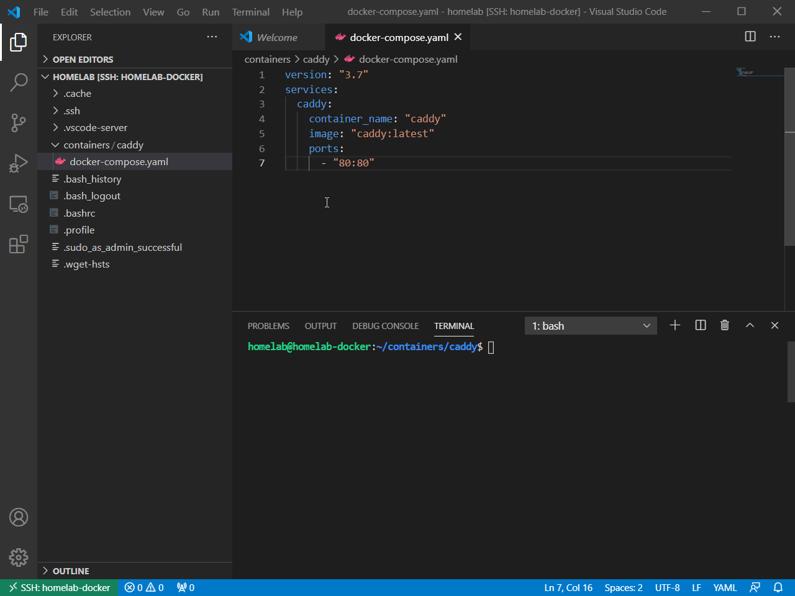Open the Extensions view
The image size is (795, 596).
tap(18, 245)
